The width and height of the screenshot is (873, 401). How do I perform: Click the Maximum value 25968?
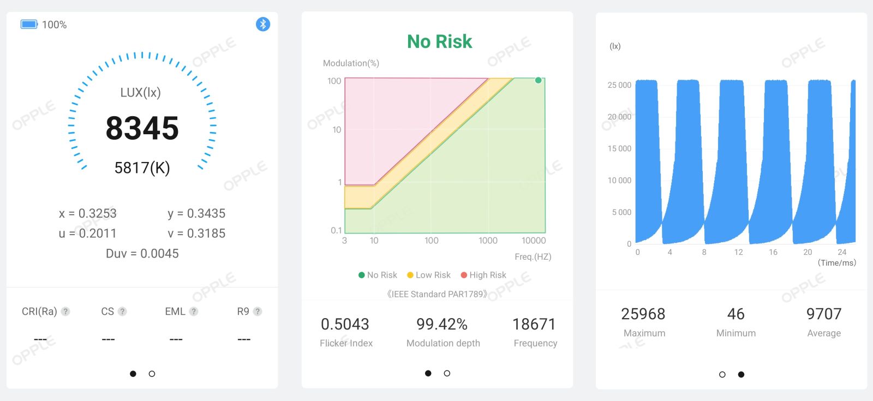[x=643, y=314]
